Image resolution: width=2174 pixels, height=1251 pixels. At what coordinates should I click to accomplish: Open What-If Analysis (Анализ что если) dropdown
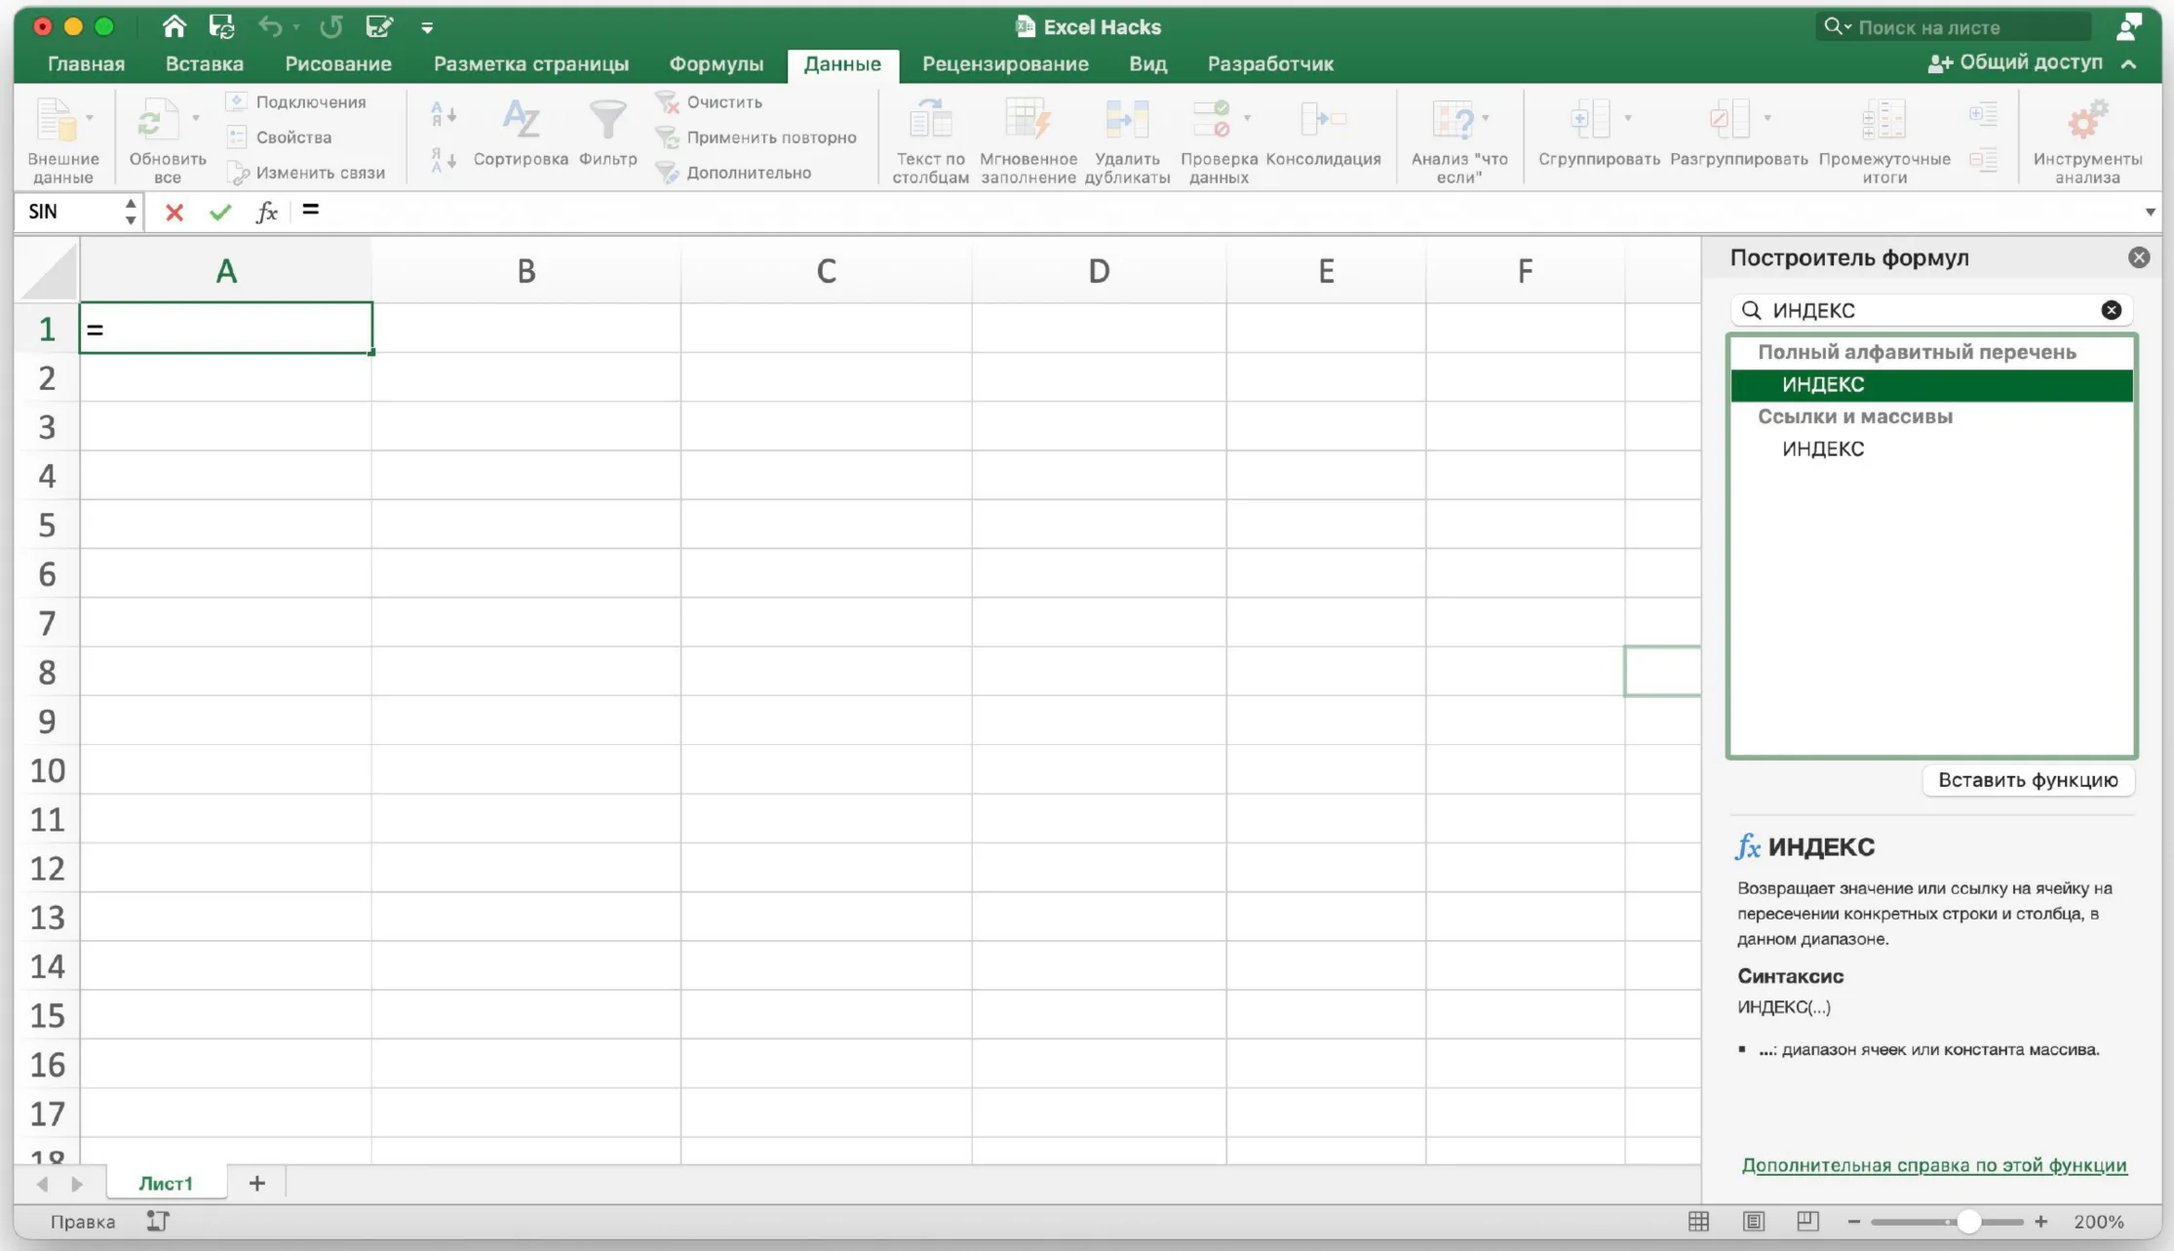pos(1486,118)
